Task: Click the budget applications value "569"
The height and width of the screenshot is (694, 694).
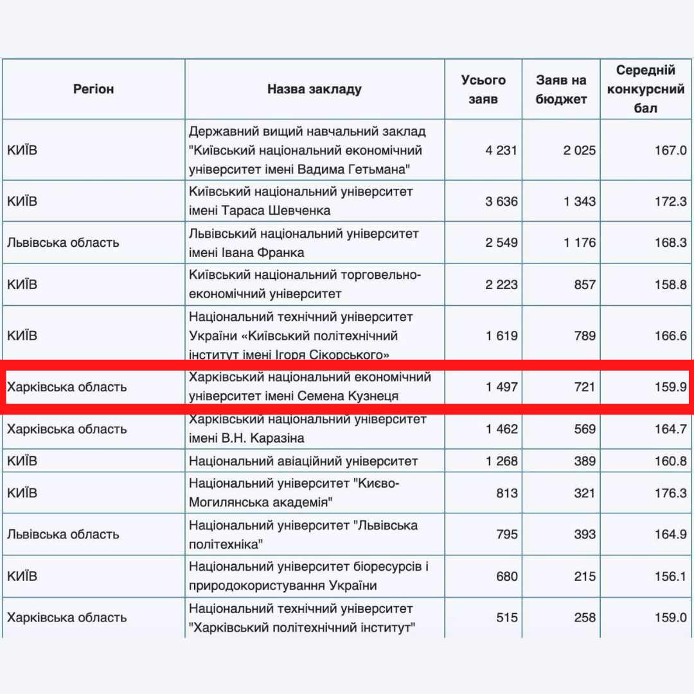Action: pos(585,429)
